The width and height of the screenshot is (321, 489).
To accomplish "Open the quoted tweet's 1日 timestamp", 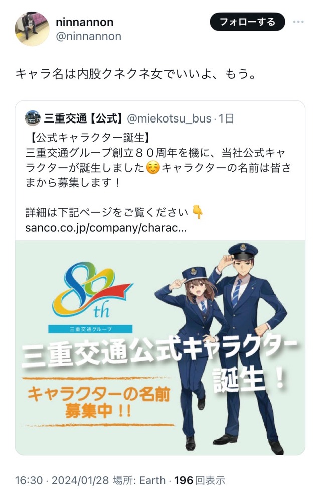I will 226,119.
